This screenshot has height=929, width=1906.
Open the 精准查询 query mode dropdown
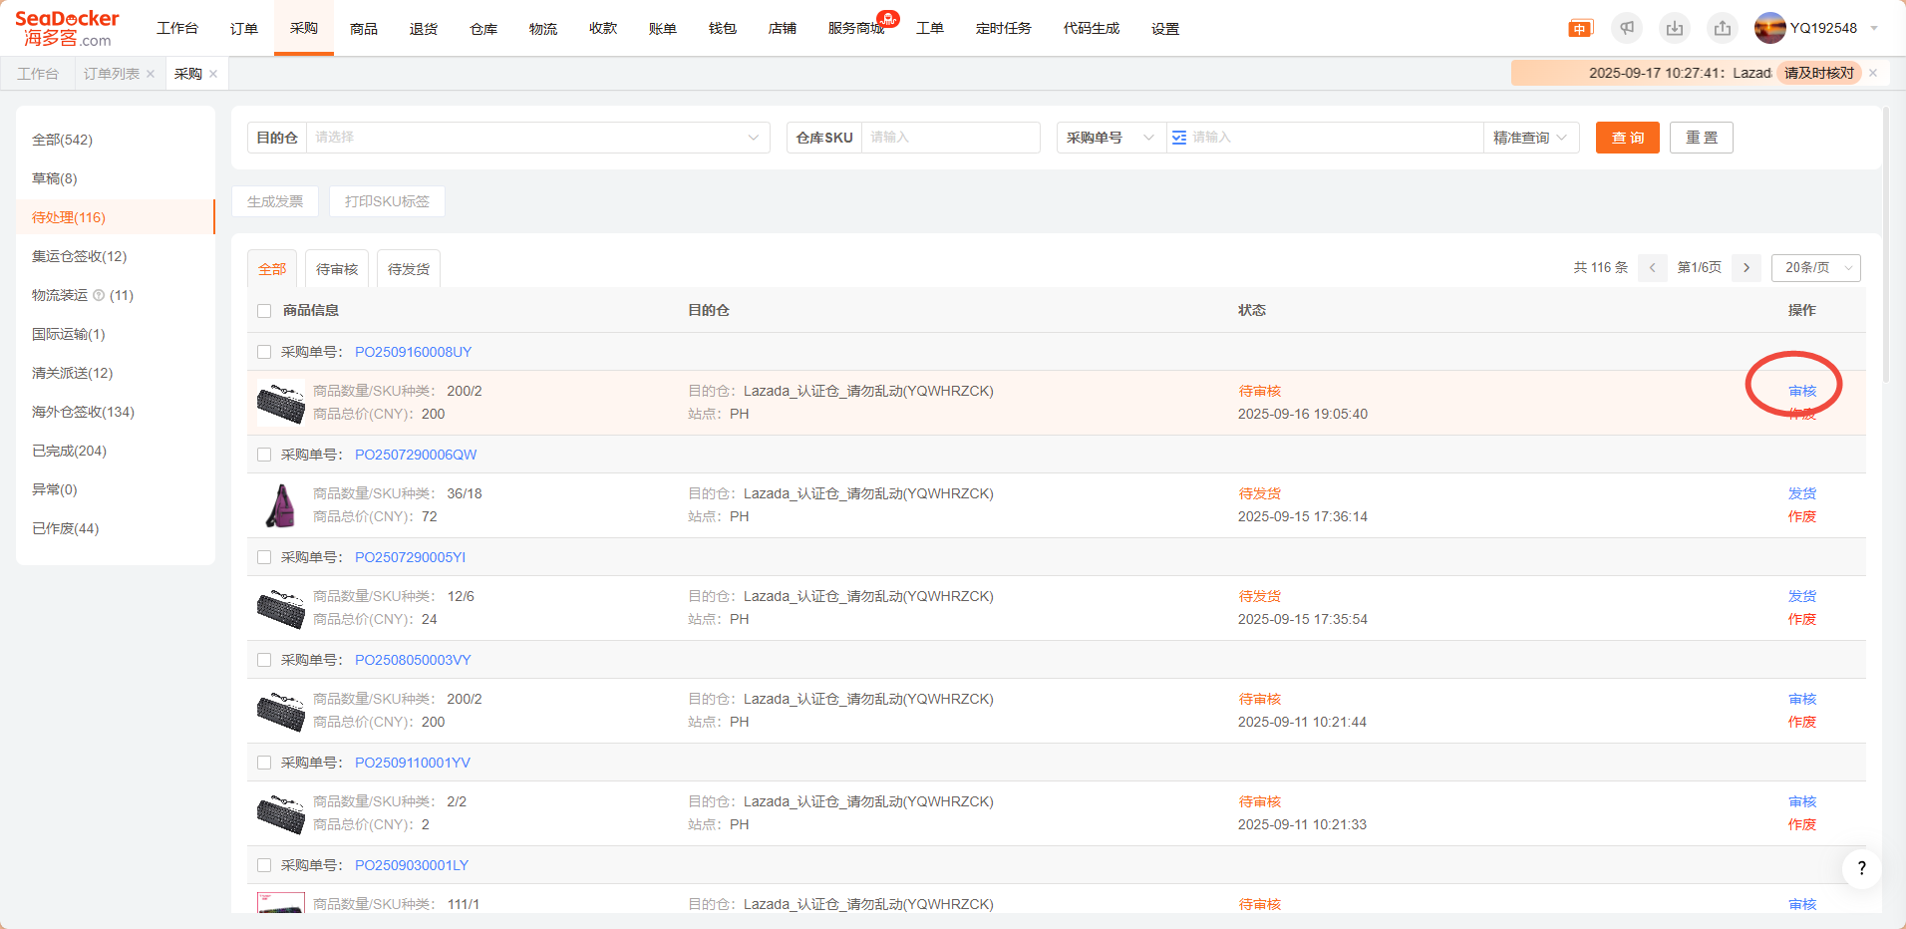[1530, 138]
